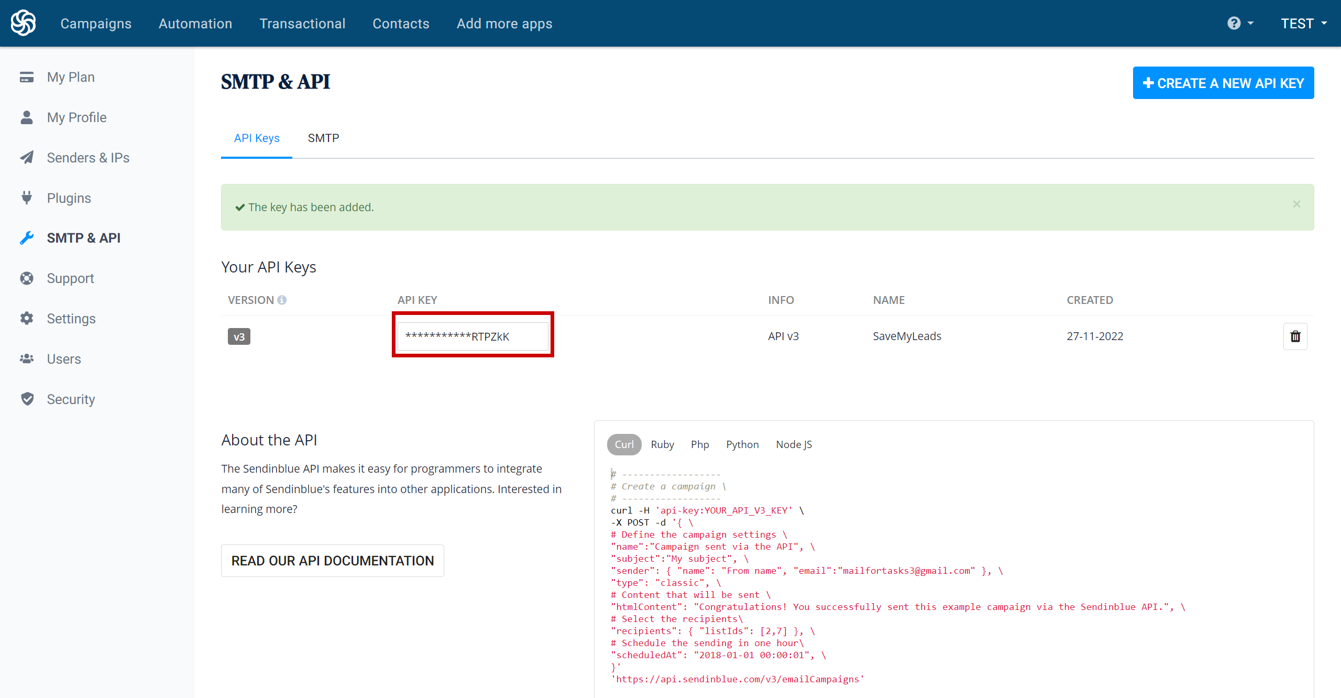The width and height of the screenshot is (1341, 698).
Task: Switch to the SMTP tab
Action: pyautogui.click(x=323, y=138)
